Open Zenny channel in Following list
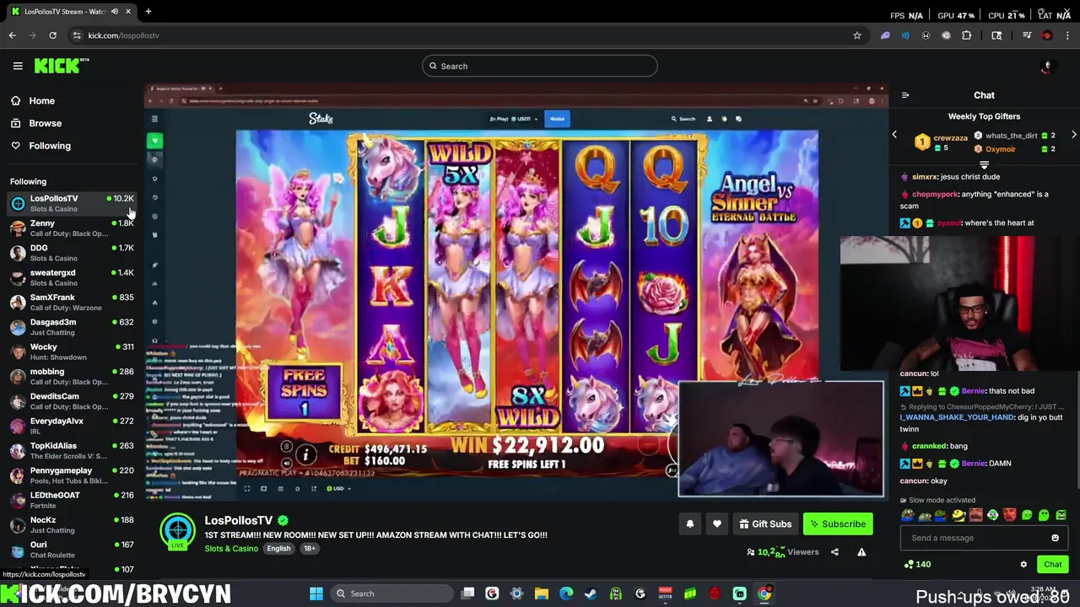1080x607 pixels. 71,228
